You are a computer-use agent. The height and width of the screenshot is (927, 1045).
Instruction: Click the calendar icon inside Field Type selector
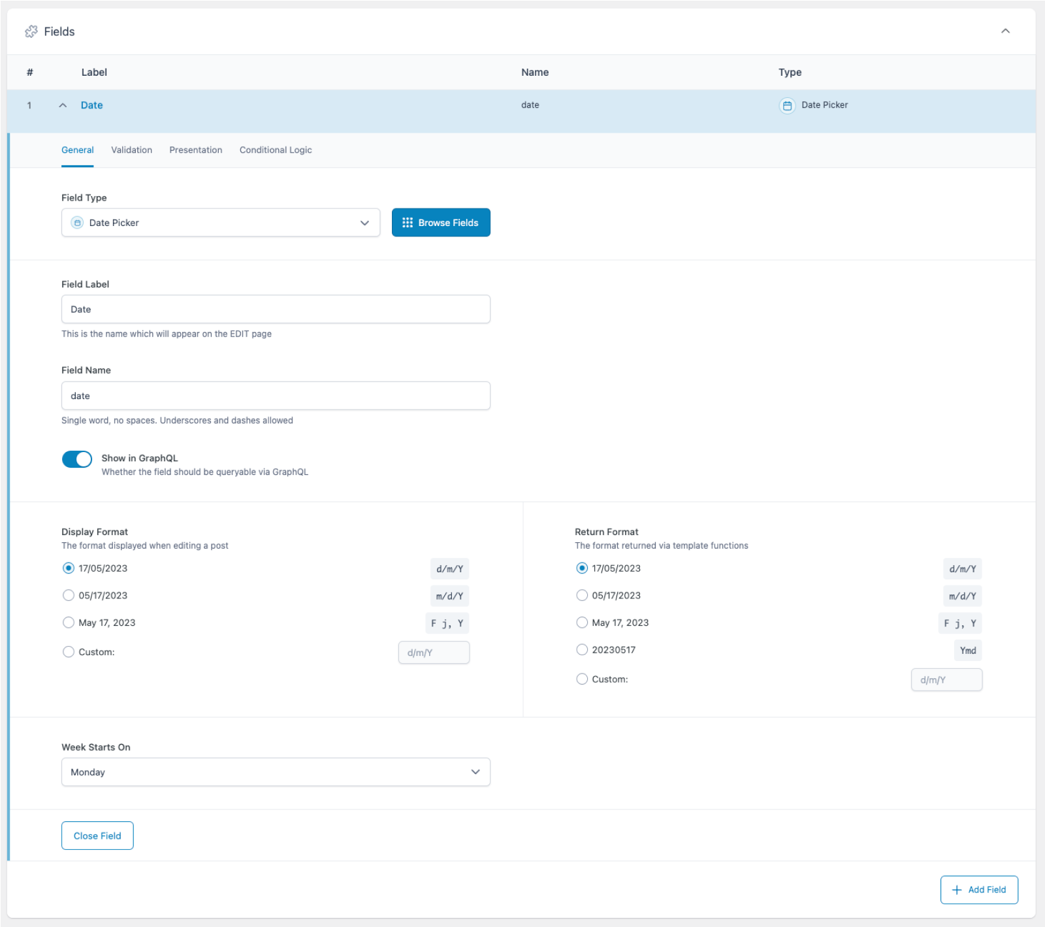coord(77,222)
